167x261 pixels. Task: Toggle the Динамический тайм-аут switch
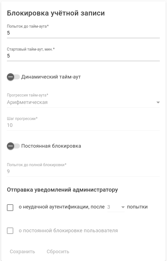[x=13, y=77]
